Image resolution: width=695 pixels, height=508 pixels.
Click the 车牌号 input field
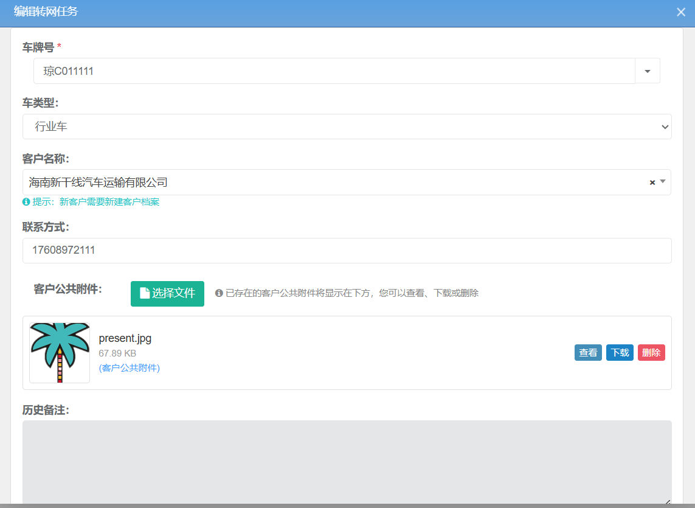[333, 71]
